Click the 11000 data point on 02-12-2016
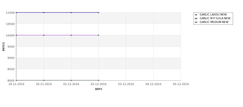Viewport: 243px width, 107px height. [x=98, y=12]
